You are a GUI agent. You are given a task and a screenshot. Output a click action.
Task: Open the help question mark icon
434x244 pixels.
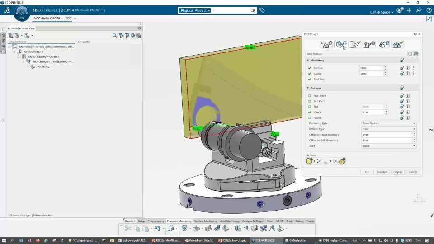[429, 10]
